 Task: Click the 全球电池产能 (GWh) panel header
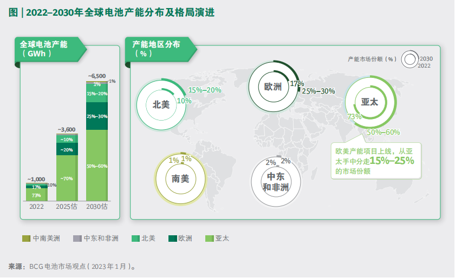[49, 49]
